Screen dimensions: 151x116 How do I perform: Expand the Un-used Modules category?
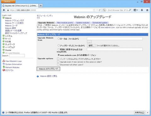point(3,53)
